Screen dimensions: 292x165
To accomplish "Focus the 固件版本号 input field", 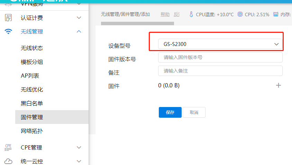I will click(x=220, y=57).
